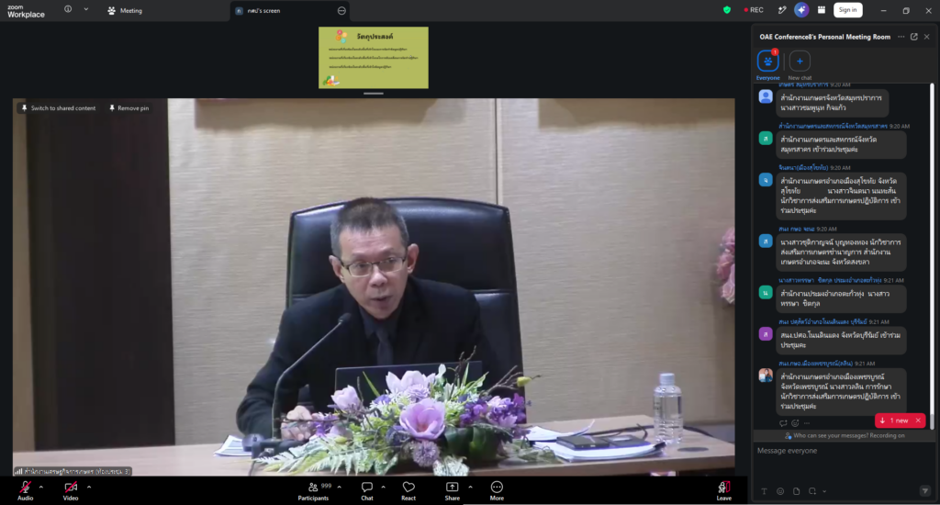Viewport: 940px width, 505px height.
Task: Remove pin from the video
Action: pyautogui.click(x=129, y=108)
